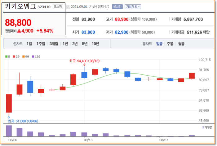Image resolution: width=217 pixels, height=146 pixels.
Task: Click the 코스피 market badge
Action: tap(58, 7)
